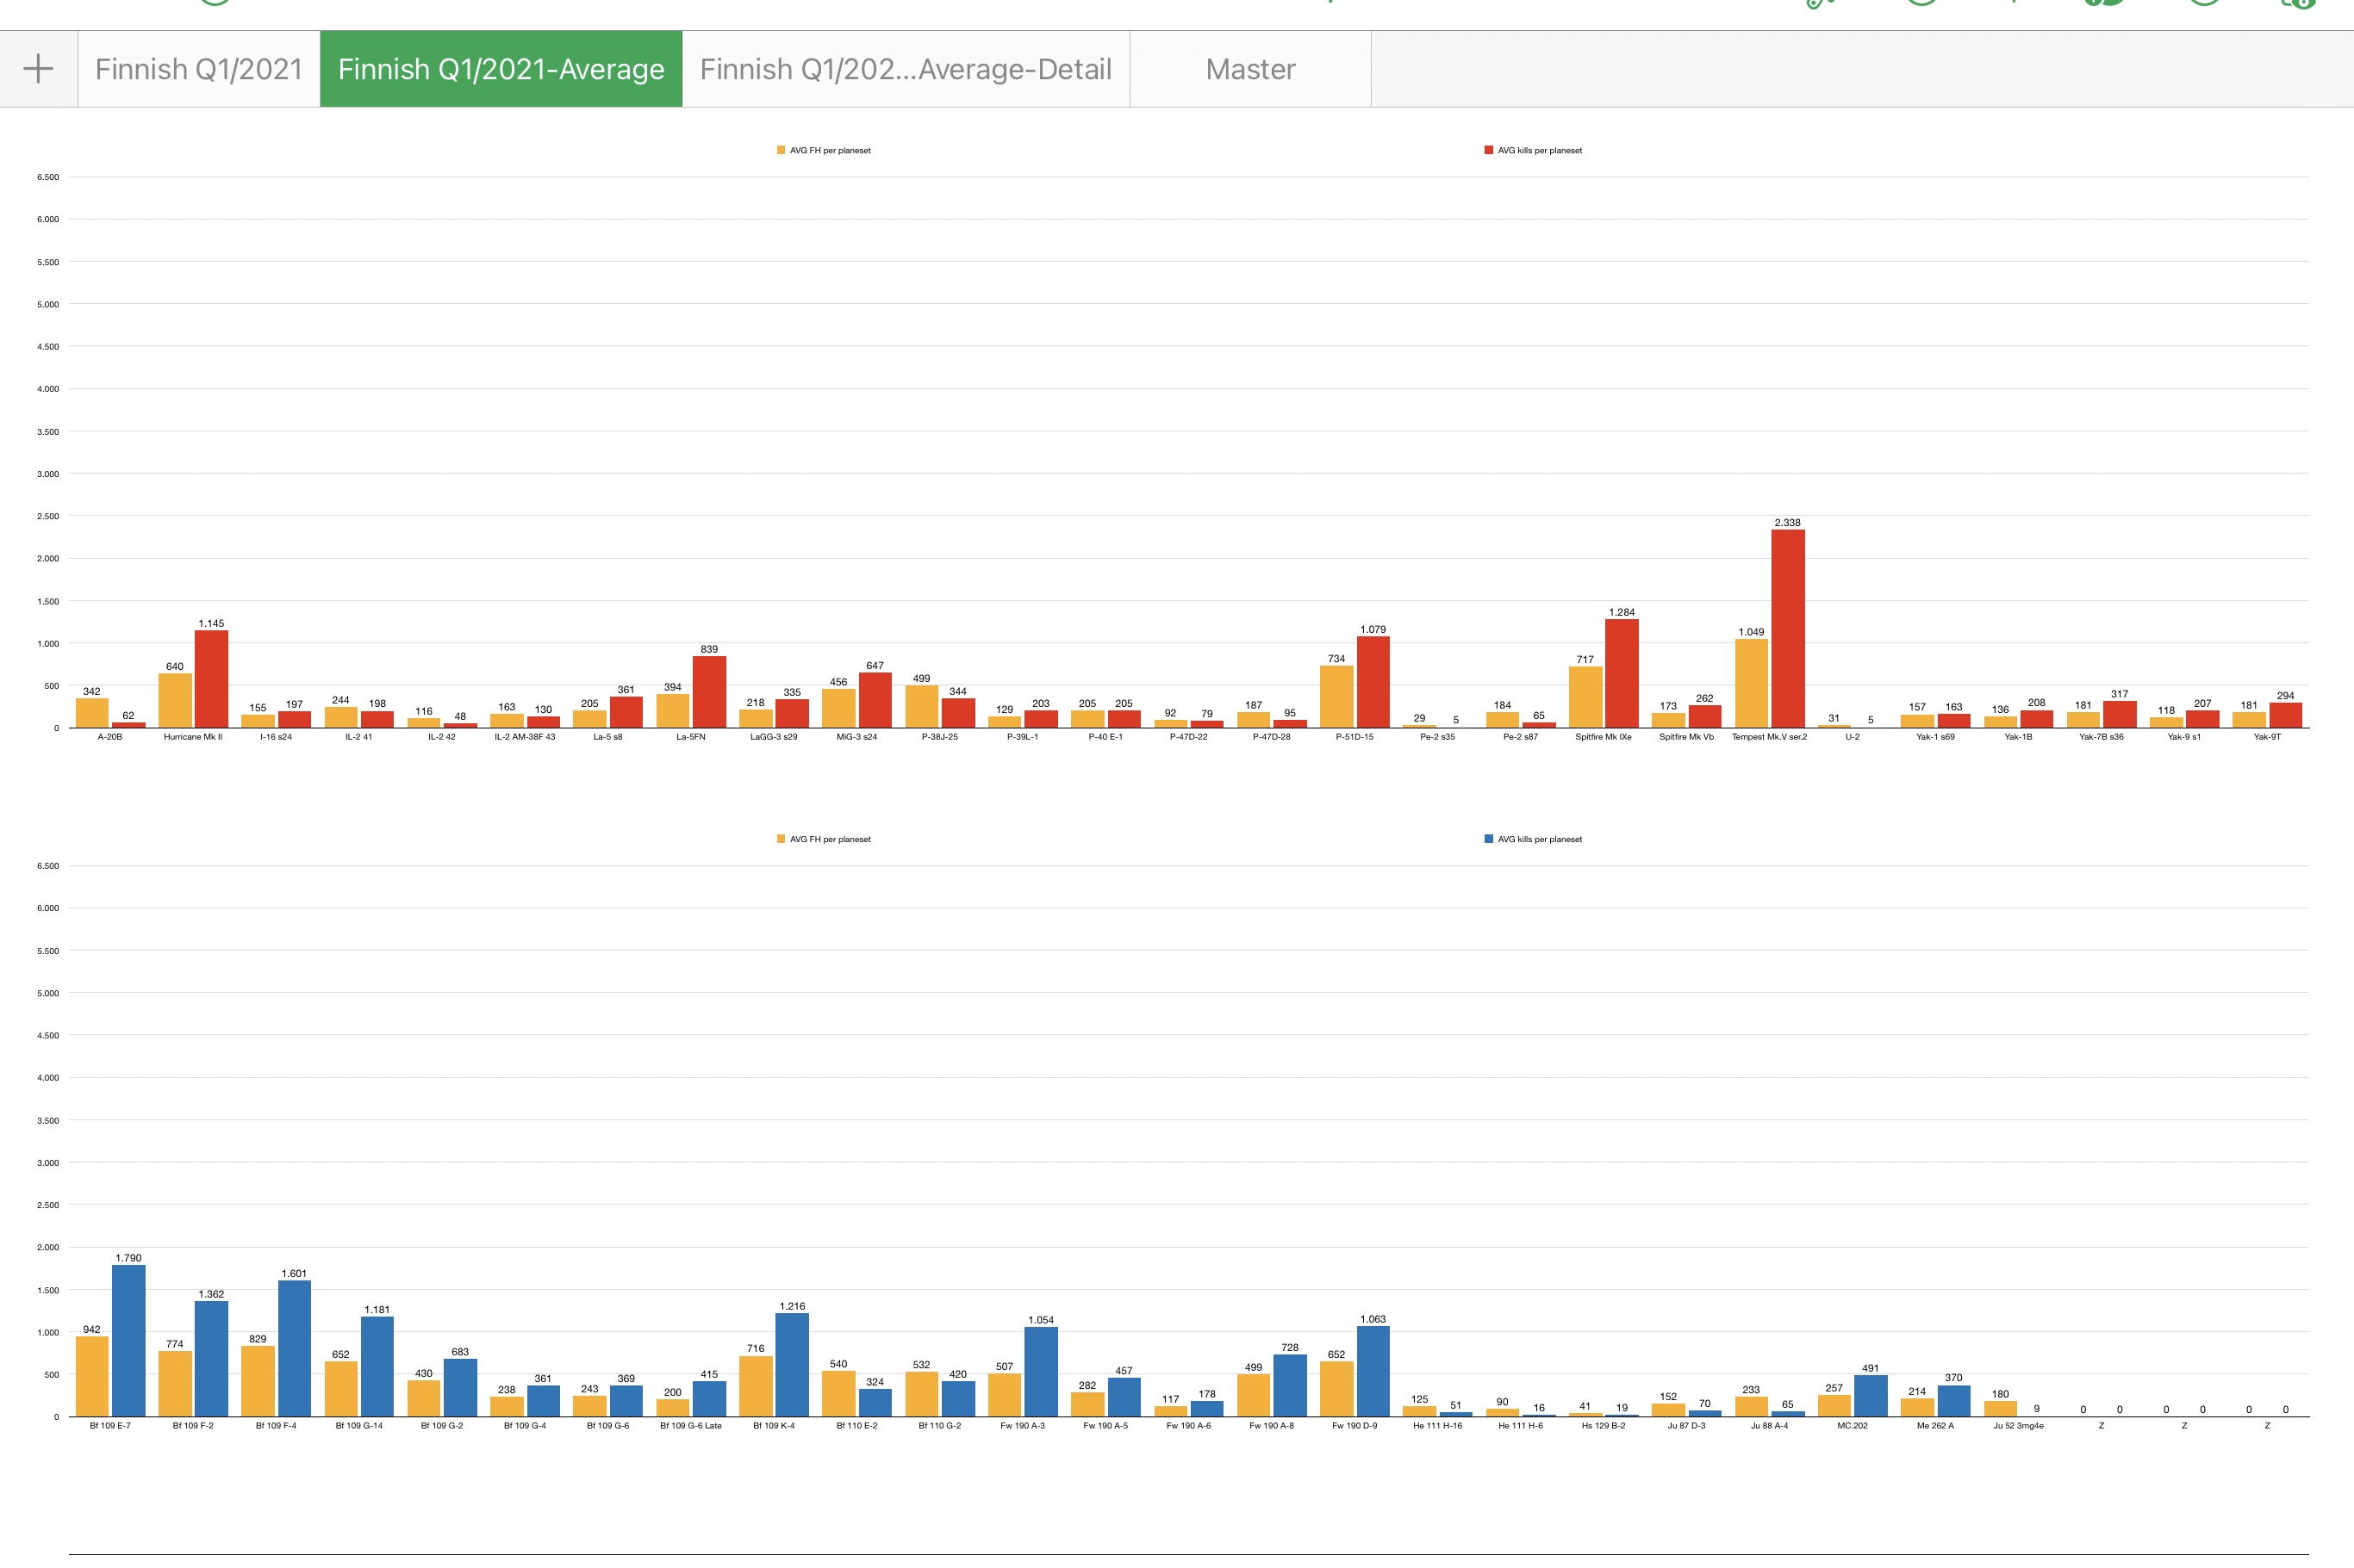This screenshot has height=1568, width=2354.
Task: Click the blue legend swatch in lower chart
Action: tap(1489, 839)
